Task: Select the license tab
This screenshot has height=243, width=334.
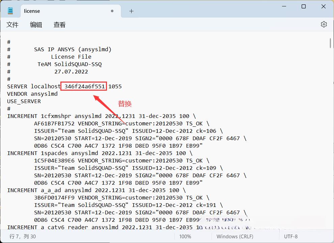Action: coord(71,11)
